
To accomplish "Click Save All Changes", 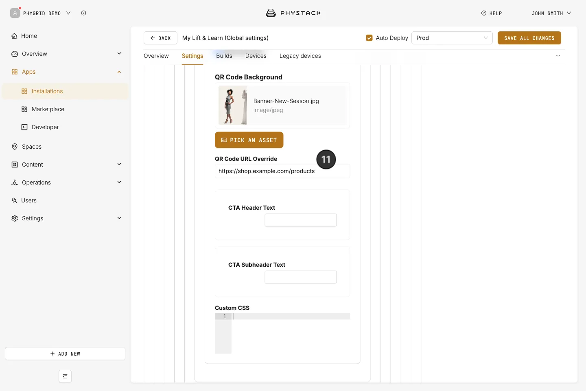I will click(529, 38).
